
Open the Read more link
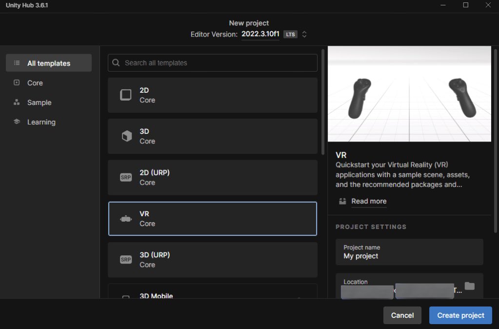pos(369,201)
